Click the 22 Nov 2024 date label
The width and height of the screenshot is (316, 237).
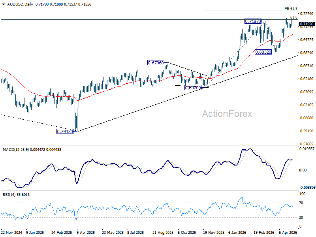(x=11, y=233)
